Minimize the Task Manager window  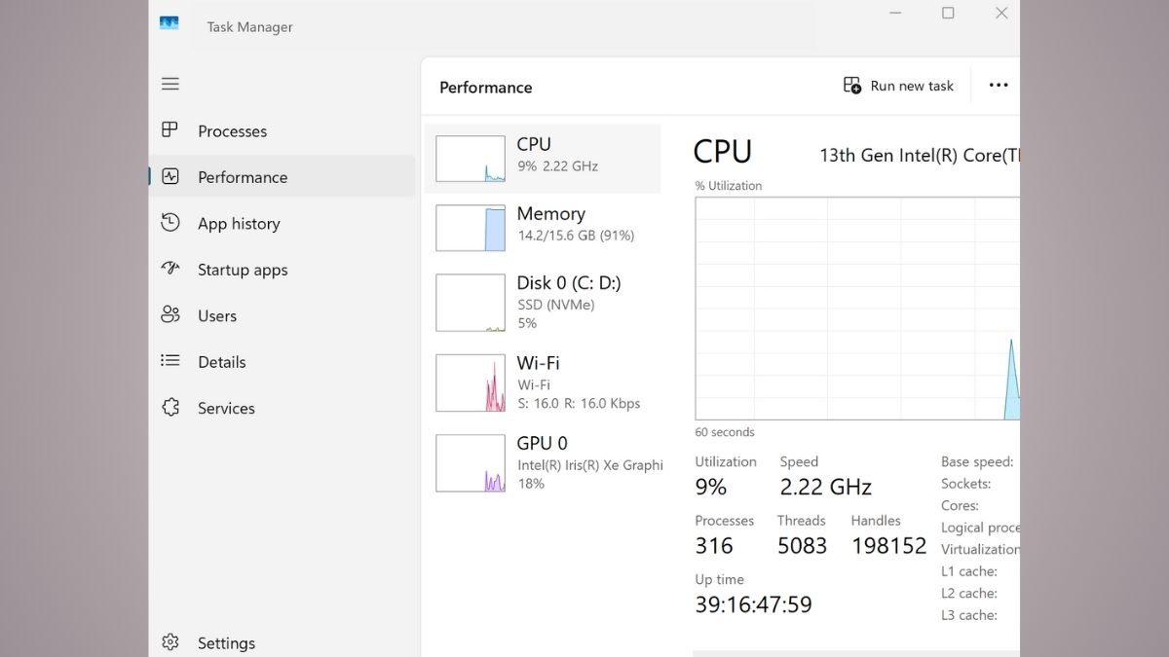click(894, 13)
